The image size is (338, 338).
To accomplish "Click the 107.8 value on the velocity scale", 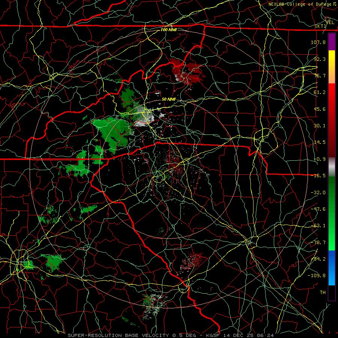I will pyautogui.click(x=318, y=42).
